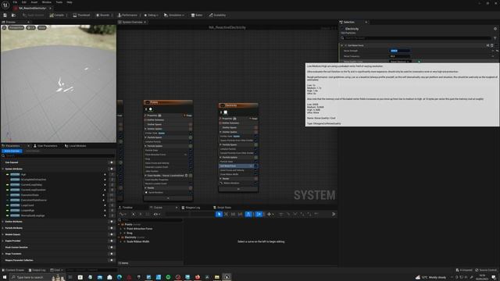Open the Content Drawer
The image size is (500, 281).
[13, 270]
